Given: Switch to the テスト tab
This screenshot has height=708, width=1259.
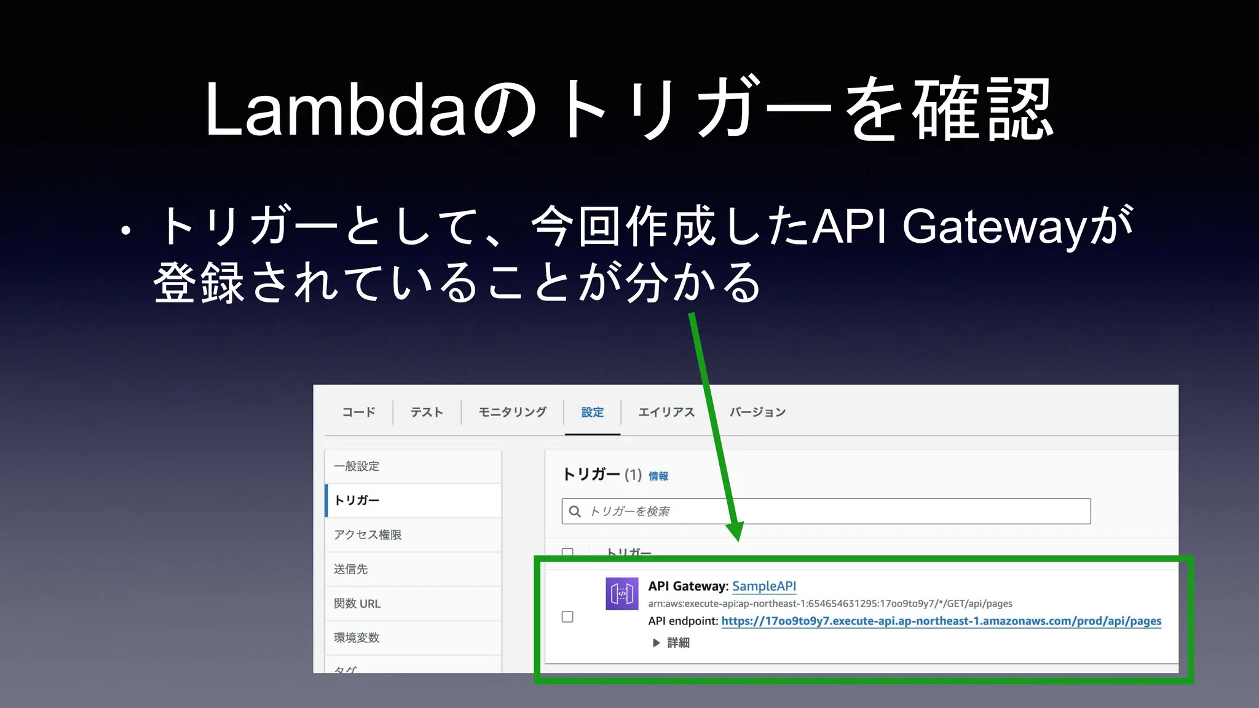Looking at the screenshot, I should coord(427,412).
